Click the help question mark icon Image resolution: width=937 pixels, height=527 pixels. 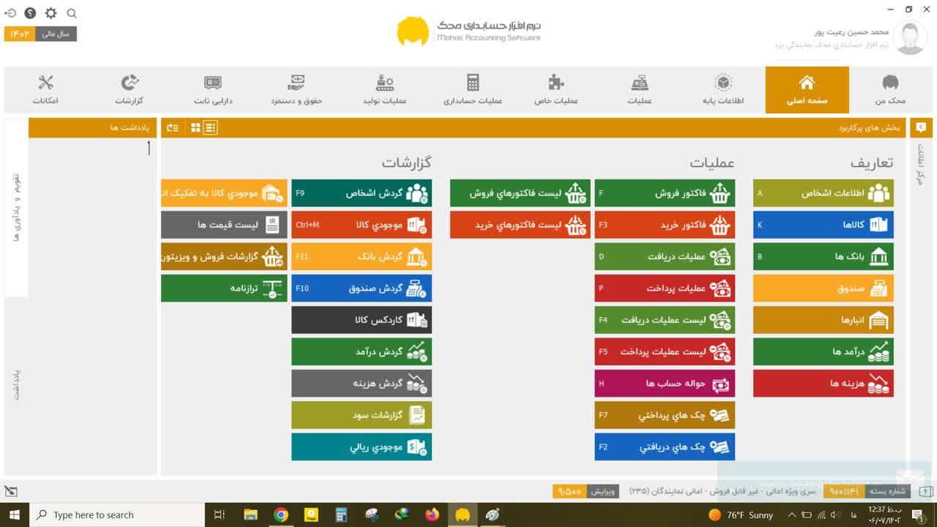click(x=30, y=13)
